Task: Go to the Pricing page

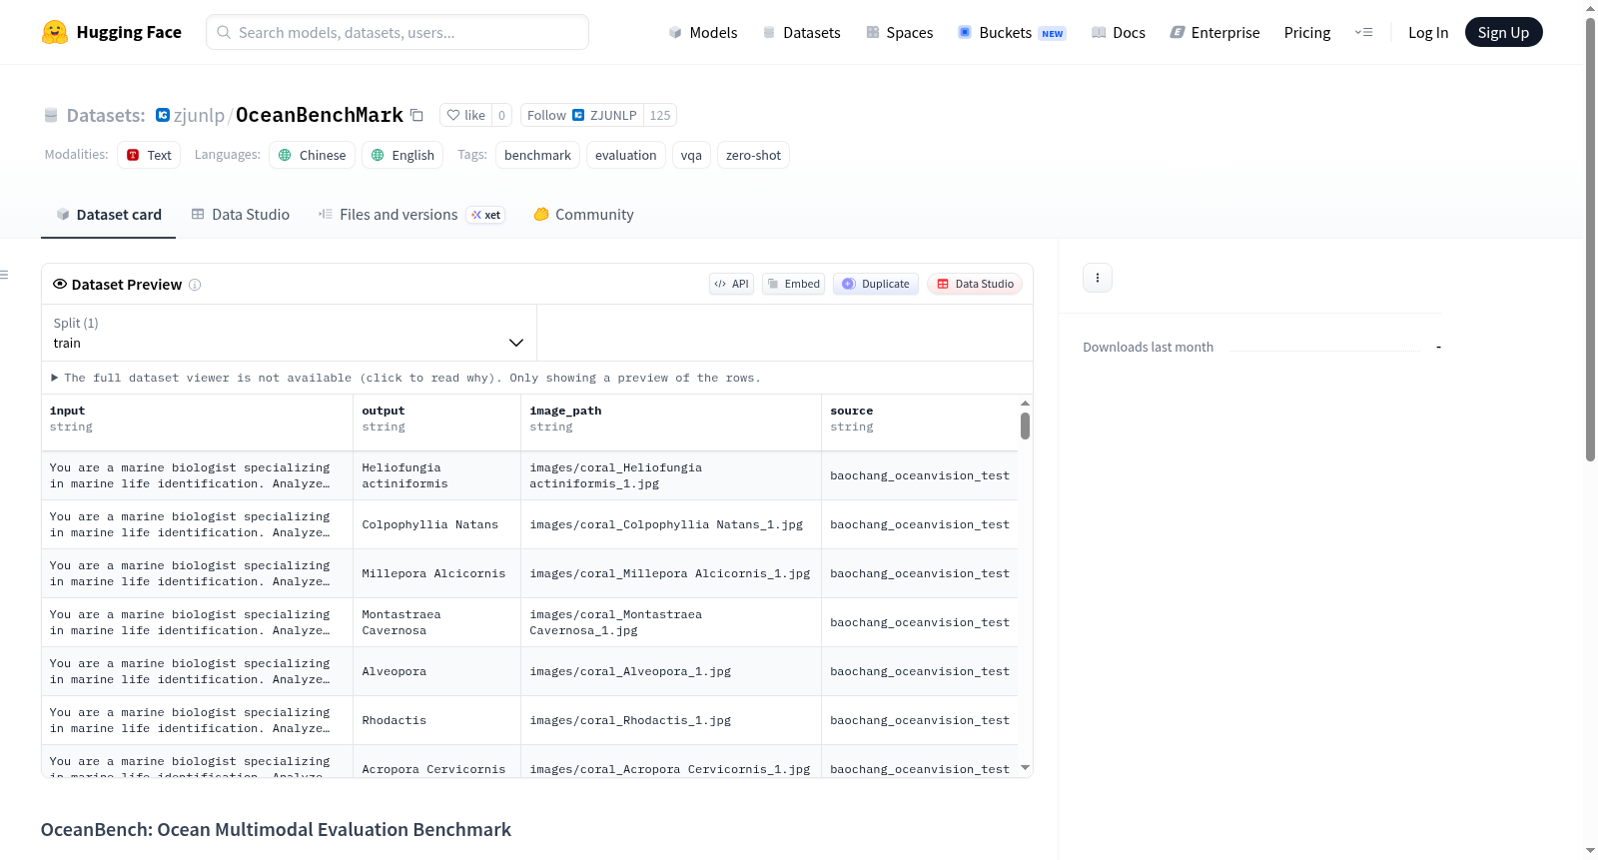Action: pyautogui.click(x=1307, y=33)
